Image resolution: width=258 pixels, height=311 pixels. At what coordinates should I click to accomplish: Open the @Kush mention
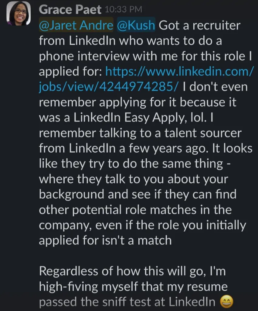pyautogui.click(x=136, y=25)
